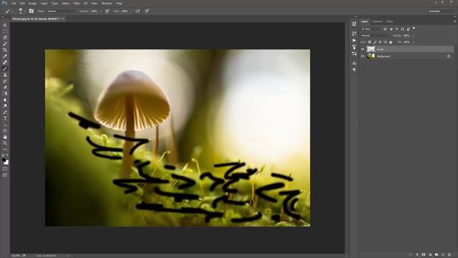The height and width of the screenshot is (258, 458).
Task: Filter layers by pixel layers
Action: coord(385,29)
